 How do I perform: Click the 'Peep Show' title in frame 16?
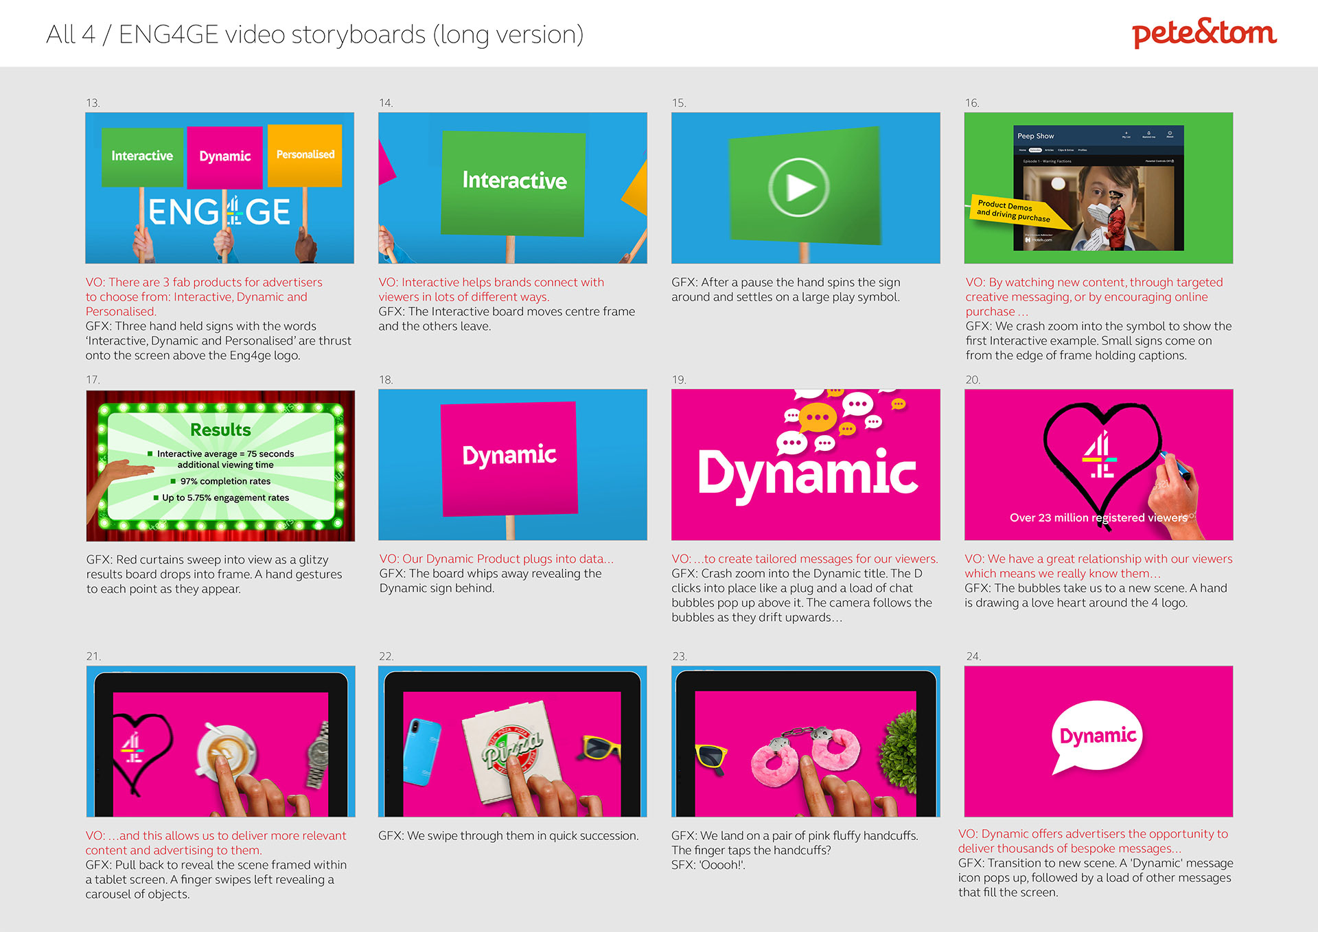(x=1035, y=136)
